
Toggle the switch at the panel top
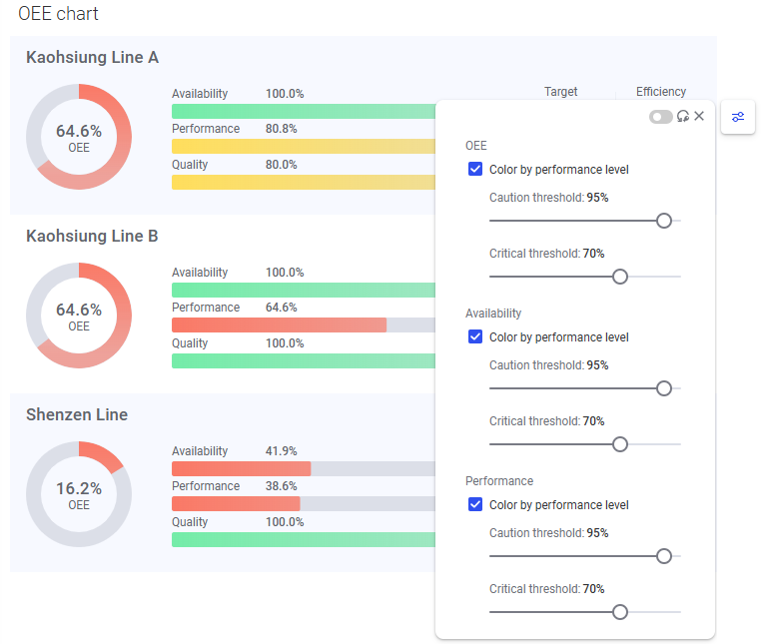click(660, 117)
